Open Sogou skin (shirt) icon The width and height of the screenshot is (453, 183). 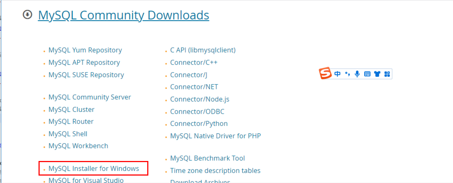point(377,74)
